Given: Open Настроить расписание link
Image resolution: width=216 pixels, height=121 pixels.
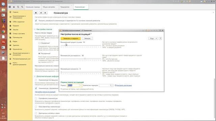Looking at the screenshot, I should coord(124,85).
